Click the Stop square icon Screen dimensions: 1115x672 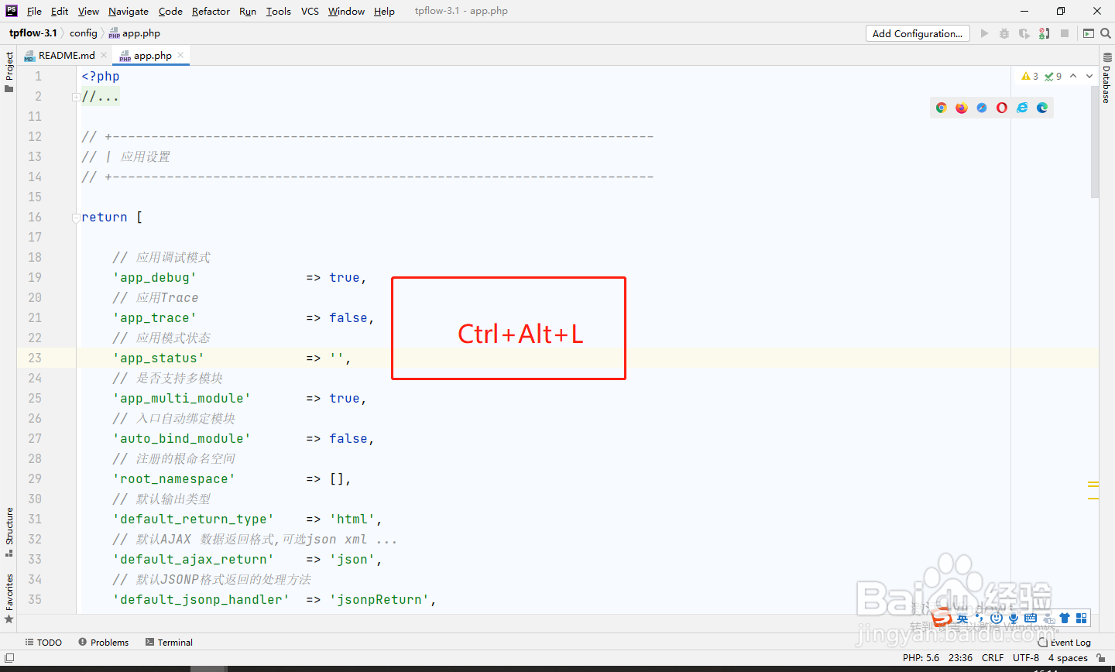coord(1065,33)
